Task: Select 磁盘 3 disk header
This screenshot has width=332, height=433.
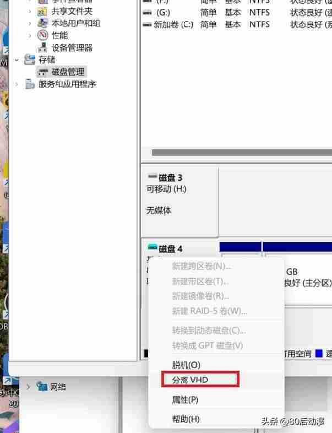Action: [179, 201]
